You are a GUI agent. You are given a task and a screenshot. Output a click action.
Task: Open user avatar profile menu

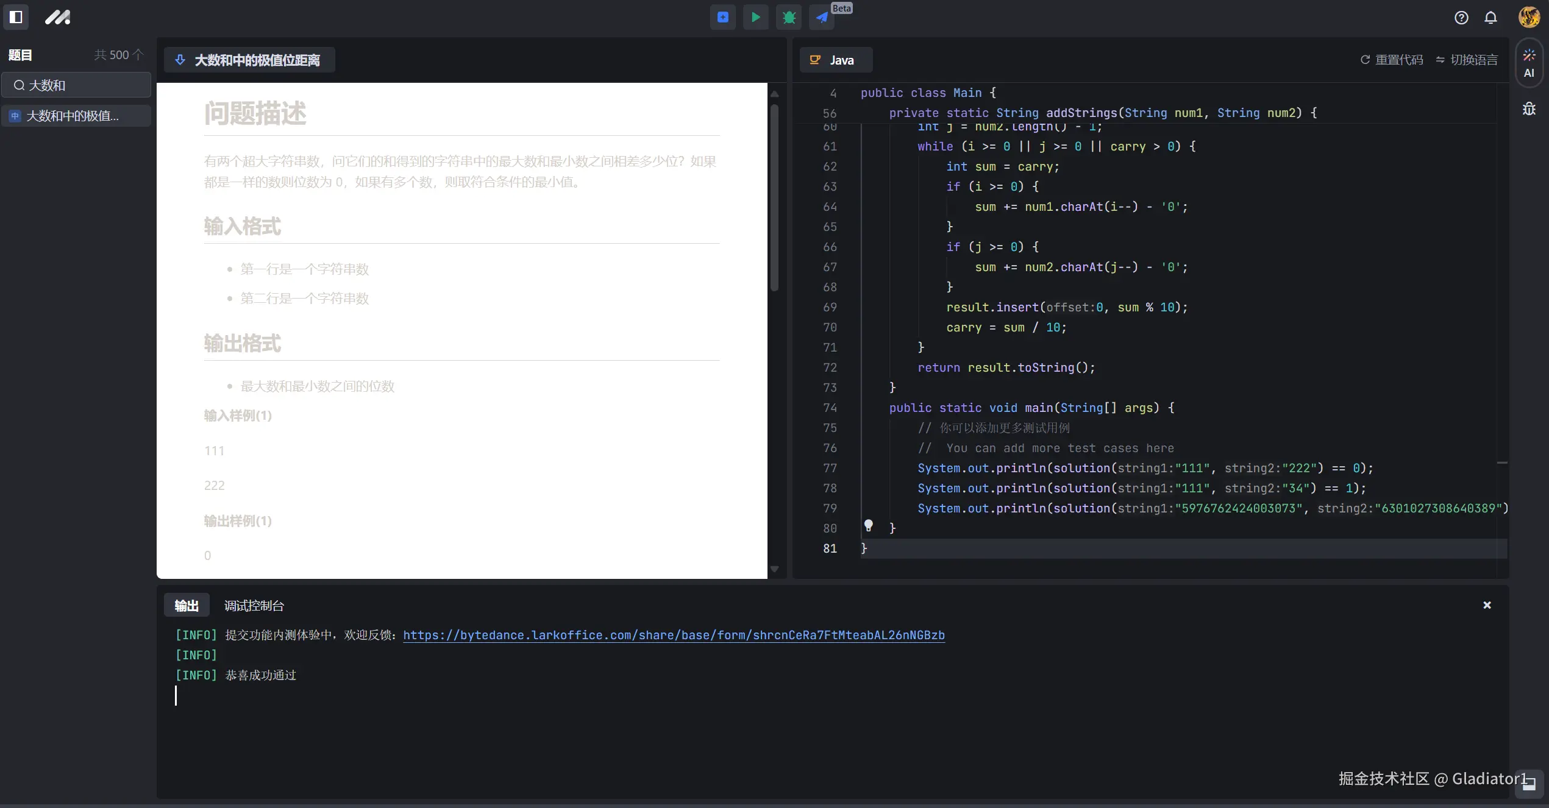pos(1529,17)
